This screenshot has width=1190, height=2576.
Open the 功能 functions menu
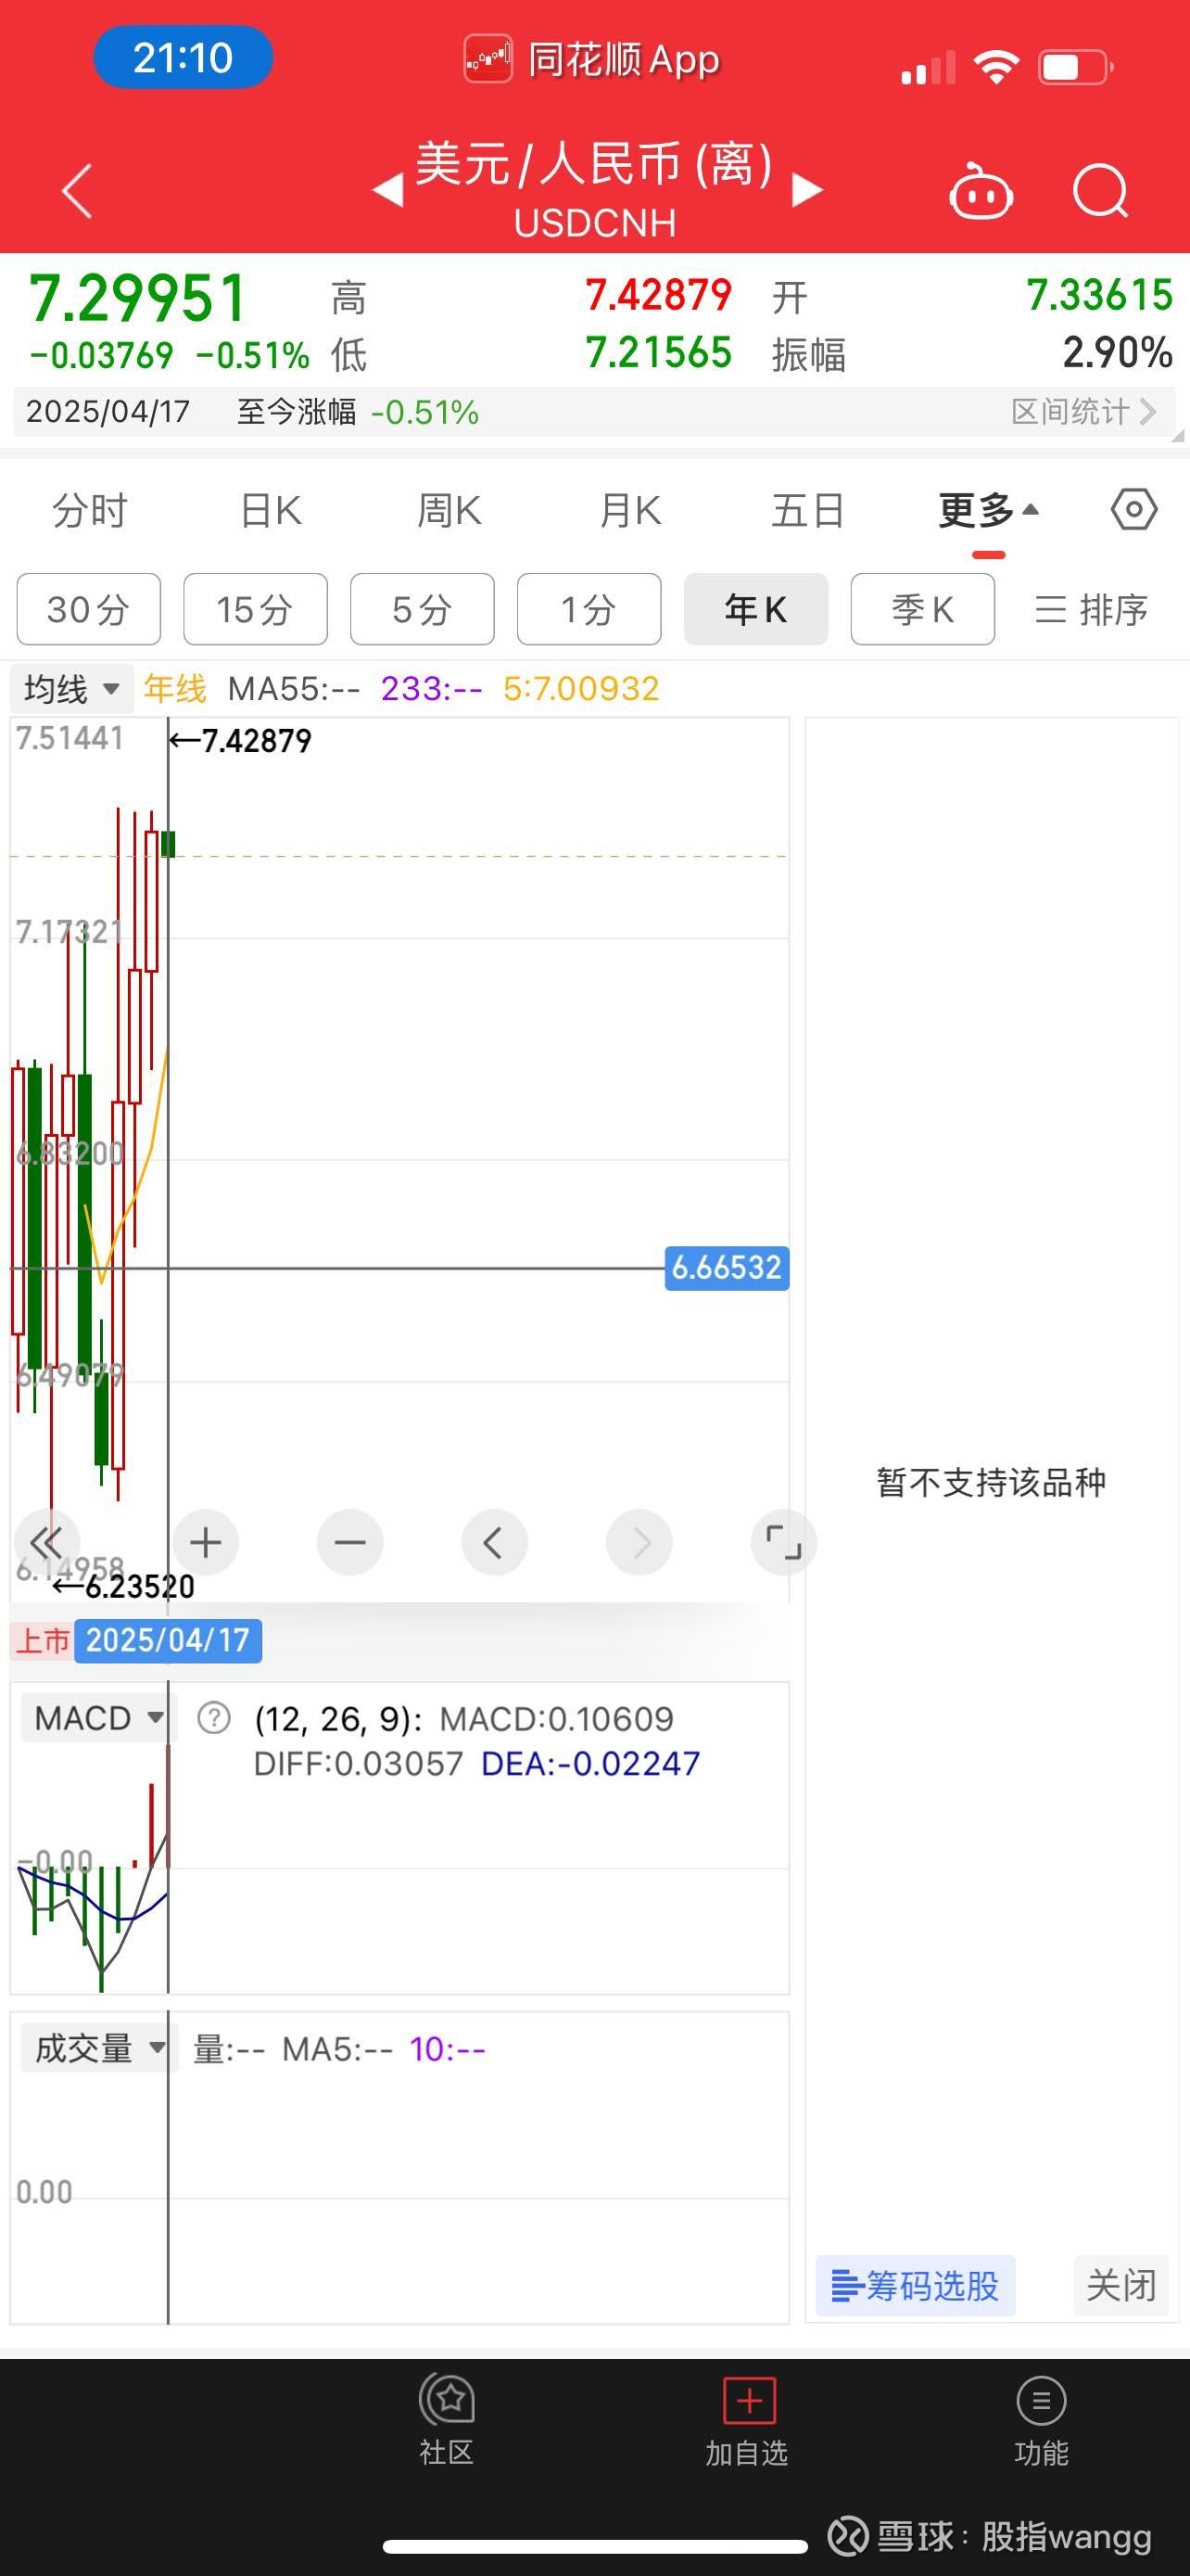pyautogui.click(x=1042, y=2420)
